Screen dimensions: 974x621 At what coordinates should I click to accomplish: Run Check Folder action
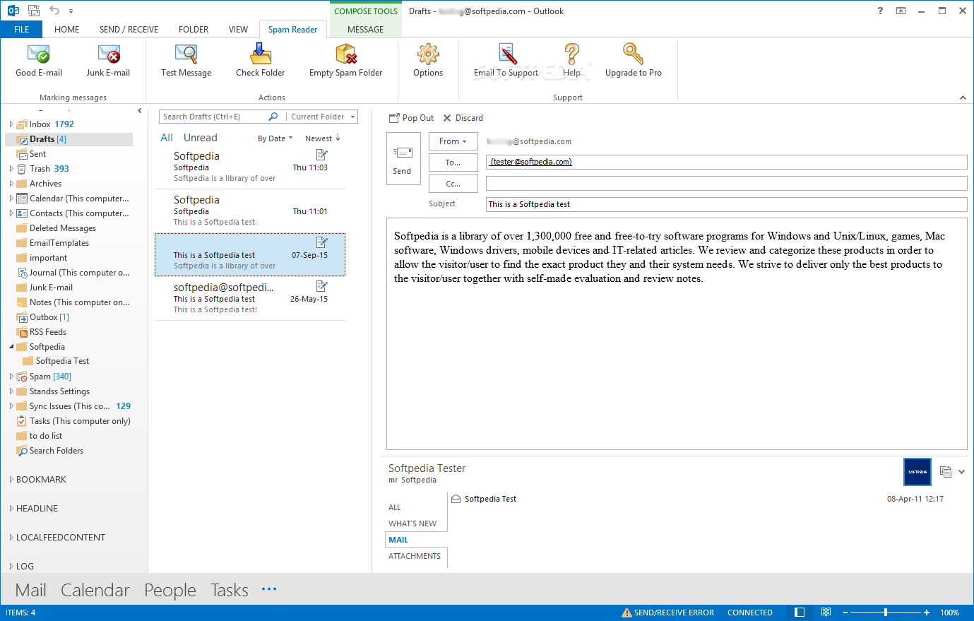[x=260, y=60]
